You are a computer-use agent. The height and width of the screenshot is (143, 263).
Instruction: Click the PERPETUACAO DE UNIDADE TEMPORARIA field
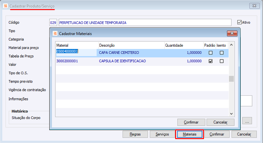coord(145,22)
